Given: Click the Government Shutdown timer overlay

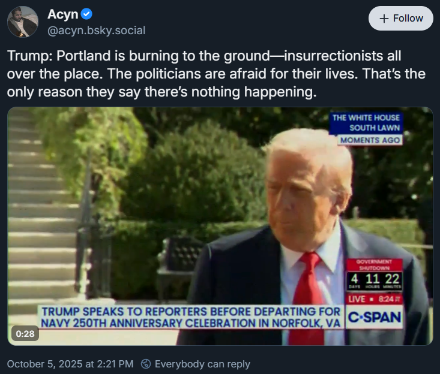Looking at the screenshot, I should click(375, 275).
